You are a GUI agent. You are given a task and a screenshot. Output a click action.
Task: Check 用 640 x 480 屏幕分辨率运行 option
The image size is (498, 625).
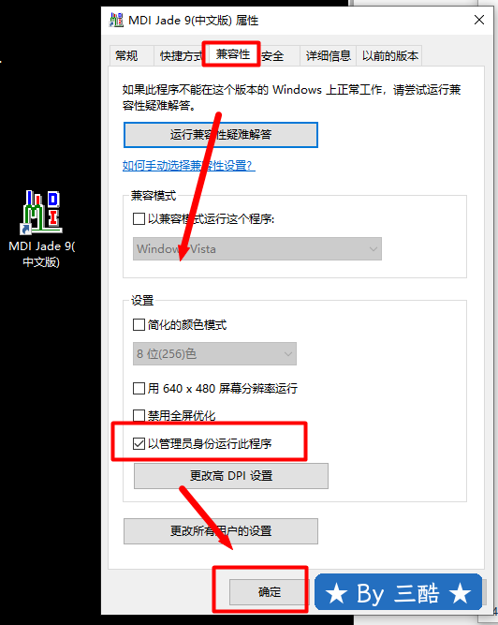click(x=139, y=388)
